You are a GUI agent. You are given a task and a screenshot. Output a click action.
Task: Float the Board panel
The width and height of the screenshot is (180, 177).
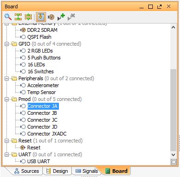[159, 6]
